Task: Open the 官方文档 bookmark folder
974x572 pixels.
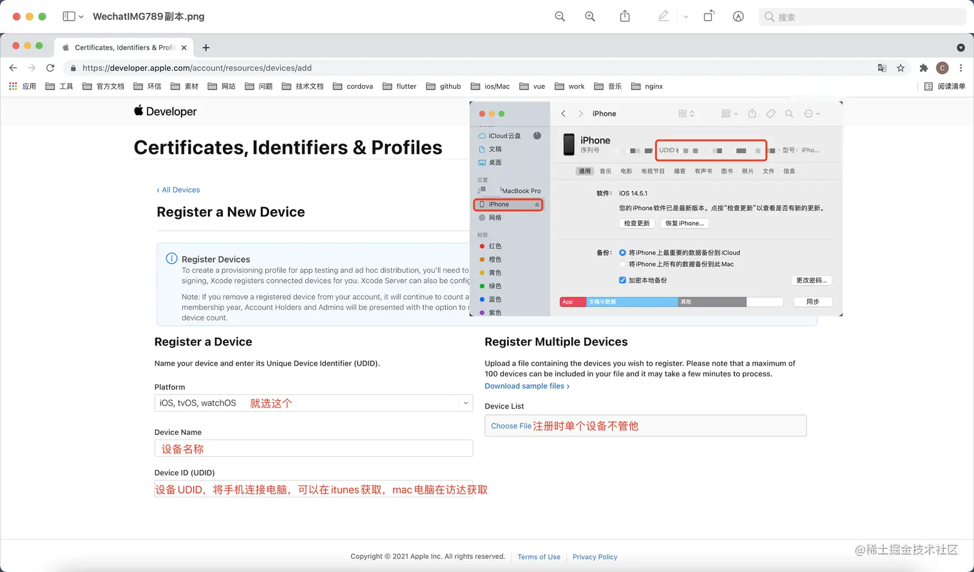Action: coord(103,86)
